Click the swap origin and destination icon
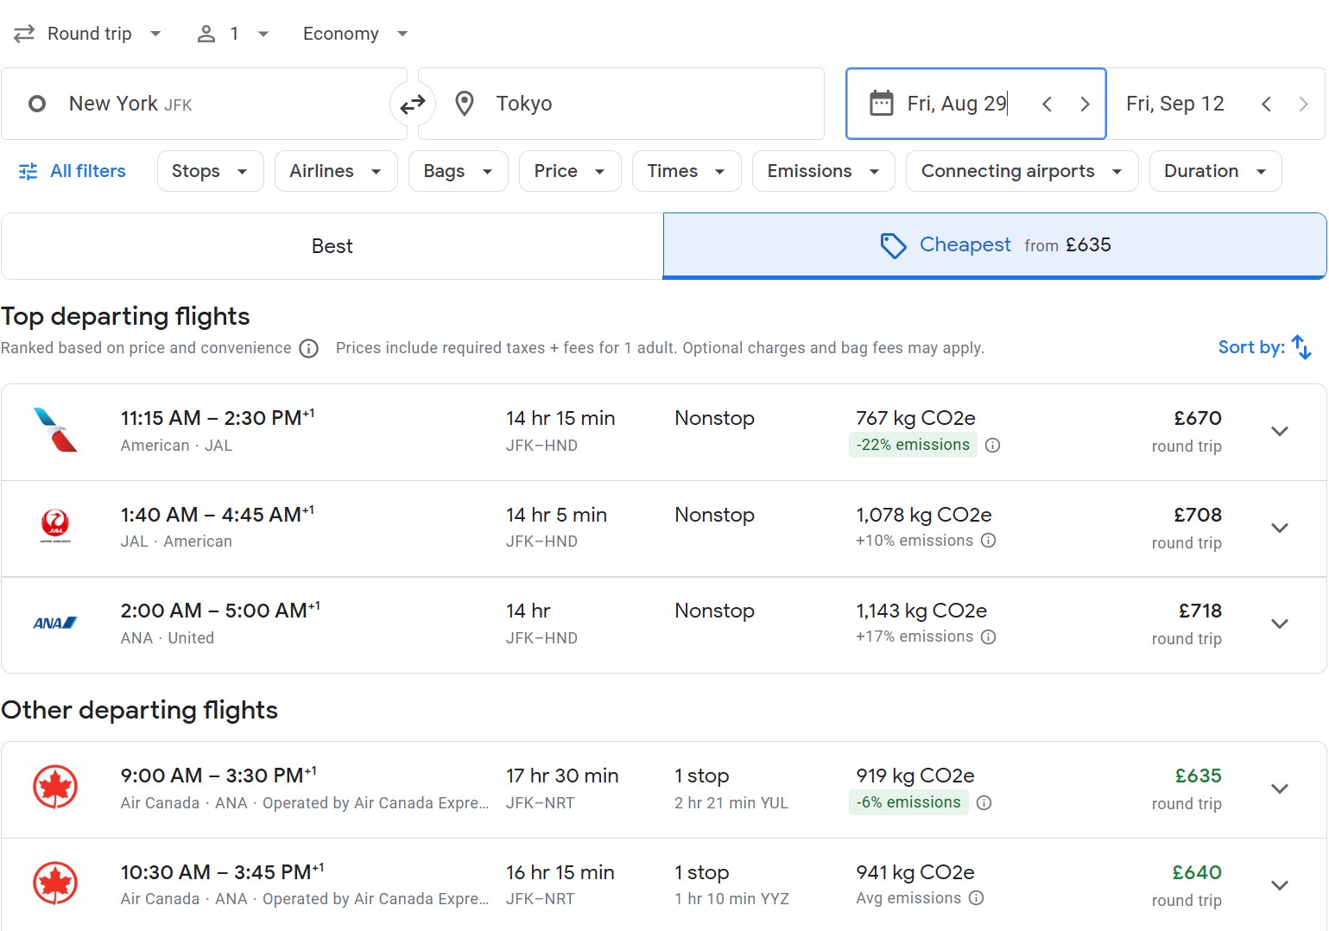This screenshot has height=931, width=1329. pyautogui.click(x=413, y=104)
